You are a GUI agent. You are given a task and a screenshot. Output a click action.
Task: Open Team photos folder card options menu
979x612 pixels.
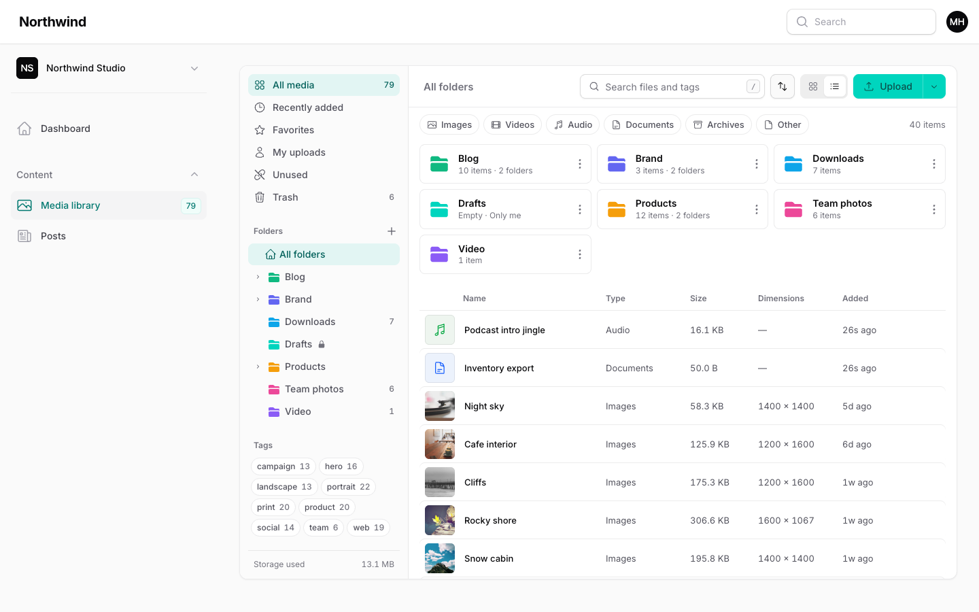(934, 209)
